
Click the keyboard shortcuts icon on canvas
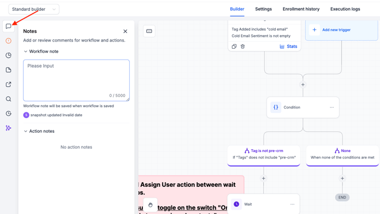[x=149, y=31]
